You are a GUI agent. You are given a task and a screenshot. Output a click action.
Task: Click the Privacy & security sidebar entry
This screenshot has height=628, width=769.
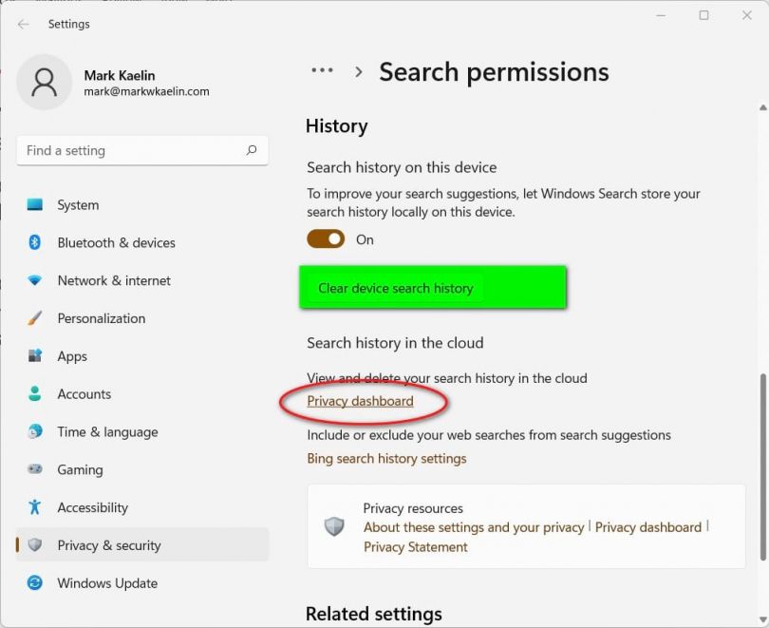click(x=108, y=544)
